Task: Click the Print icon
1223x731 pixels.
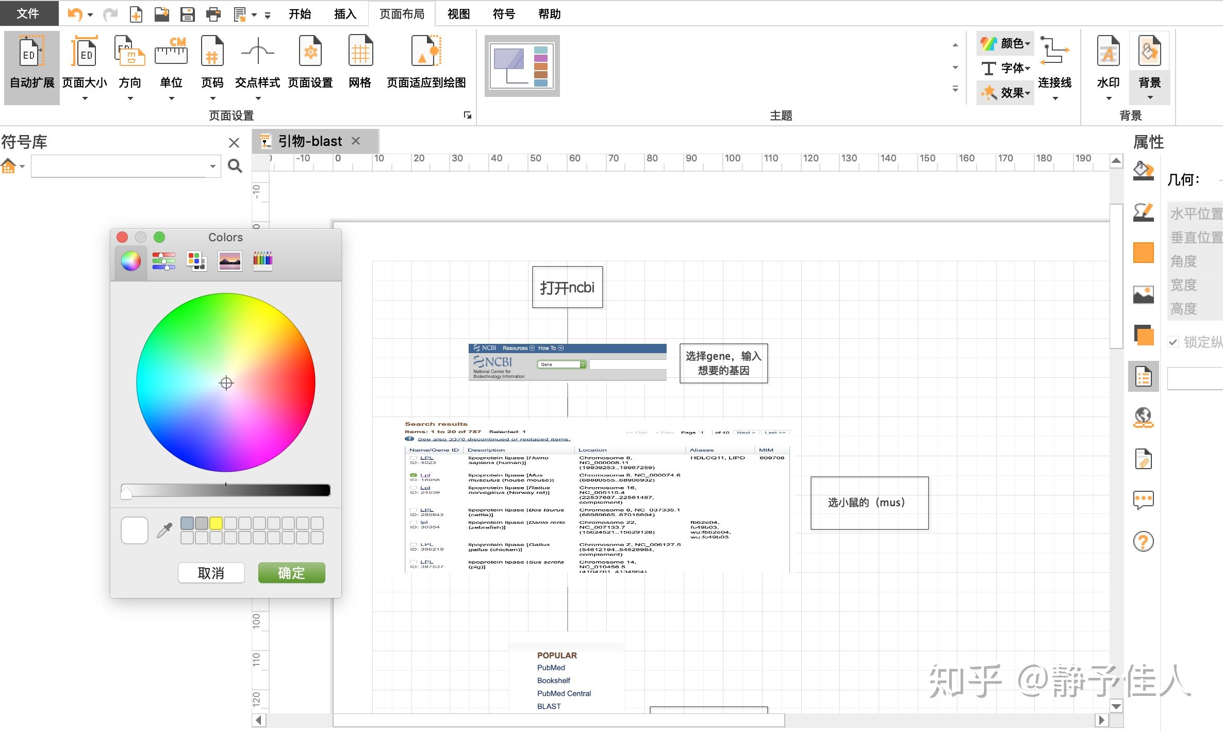Action: [x=213, y=14]
